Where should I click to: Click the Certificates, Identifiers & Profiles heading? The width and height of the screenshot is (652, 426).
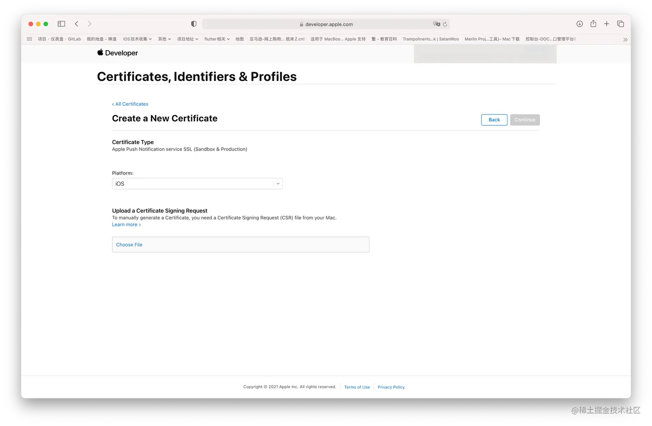pyautogui.click(x=197, y=77)
